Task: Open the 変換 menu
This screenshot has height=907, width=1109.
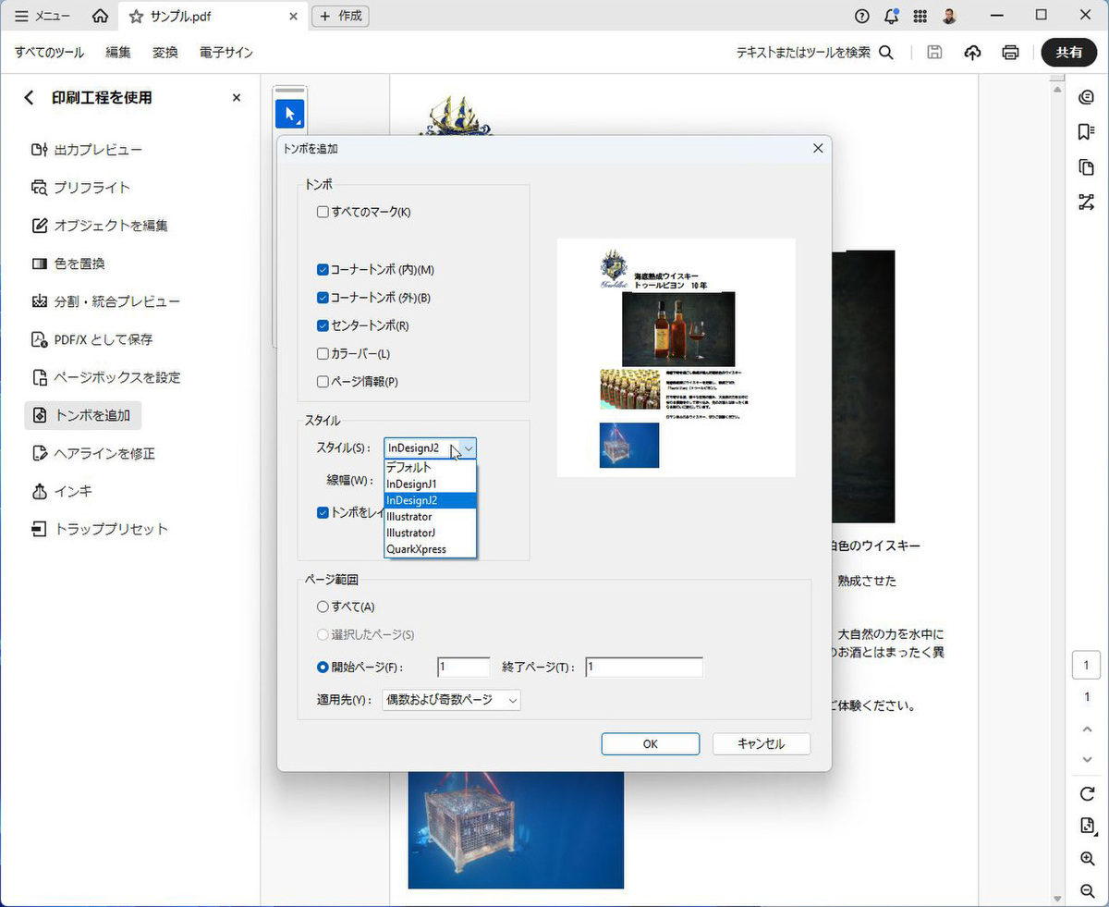Action: coord(165,53)
